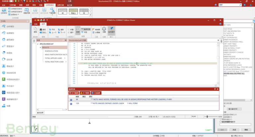This screenshot has width=255, height=137.
Task: Collapse the RESULTS tree node
Action: coord(40,48)
